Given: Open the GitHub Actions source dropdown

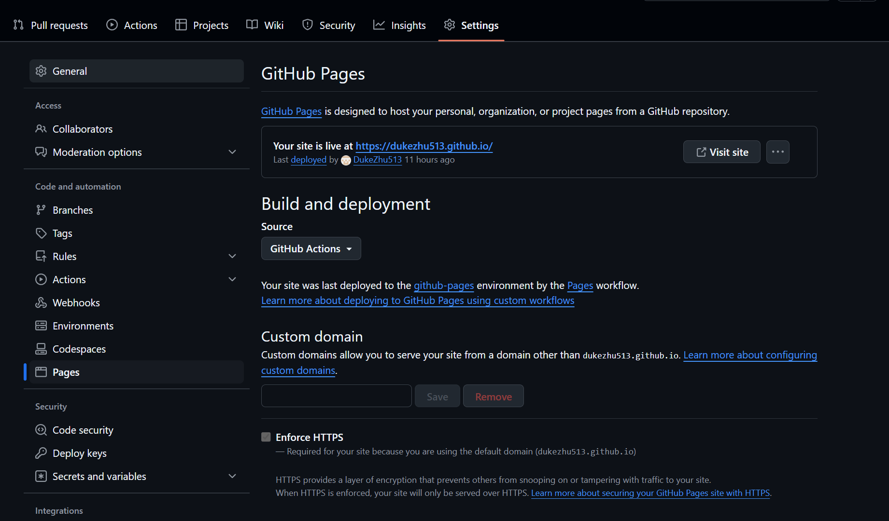Looking at the screenshot, I should point(310,248).
